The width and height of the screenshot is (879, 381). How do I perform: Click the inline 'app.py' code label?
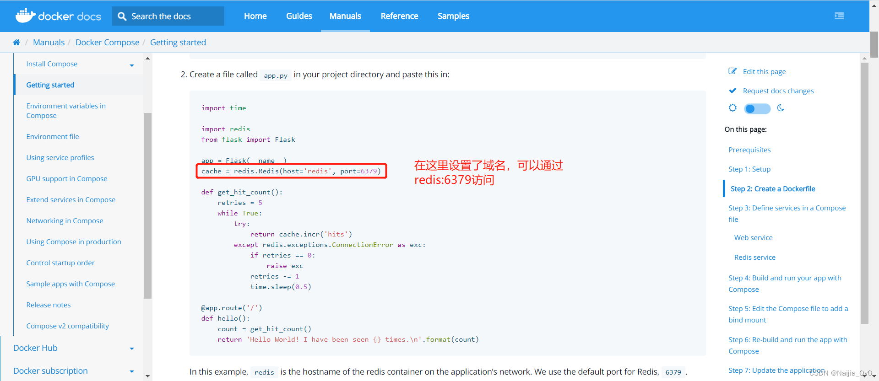(x=276, y=75)
